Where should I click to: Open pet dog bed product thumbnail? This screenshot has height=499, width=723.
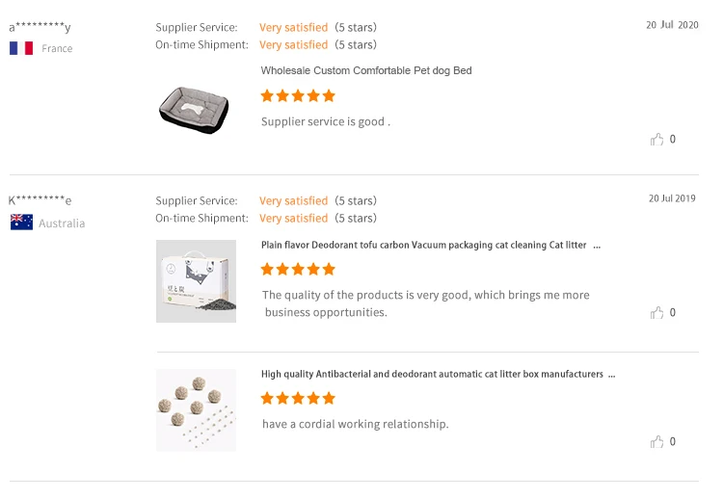[195, 109]
